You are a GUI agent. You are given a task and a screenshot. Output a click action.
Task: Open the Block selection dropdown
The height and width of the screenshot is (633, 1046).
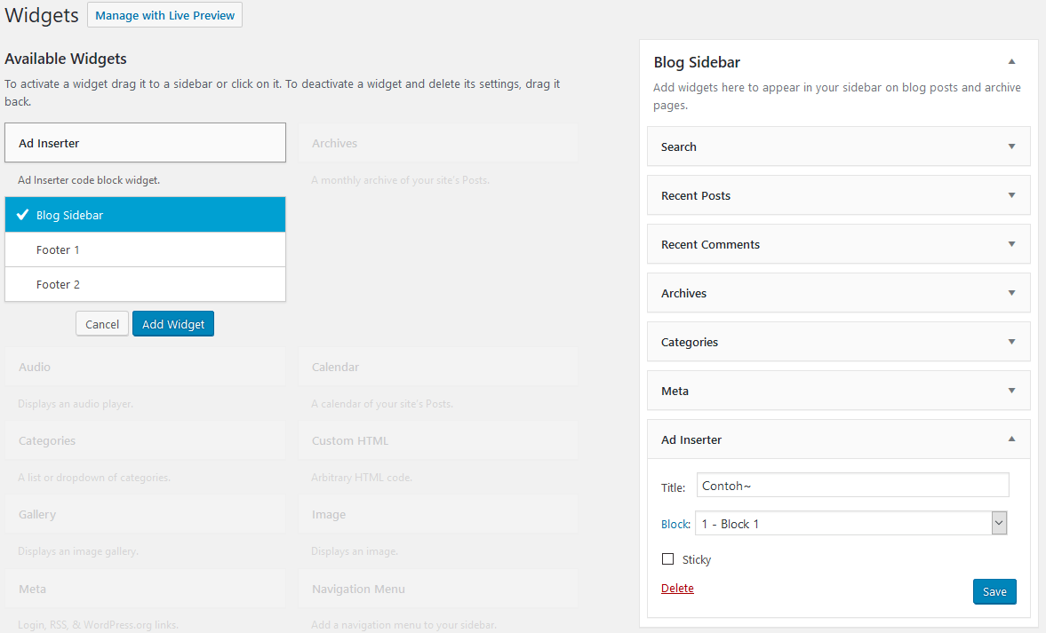999,523
